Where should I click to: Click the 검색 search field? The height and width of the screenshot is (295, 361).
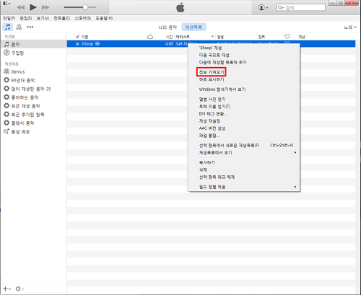point(300,7)
